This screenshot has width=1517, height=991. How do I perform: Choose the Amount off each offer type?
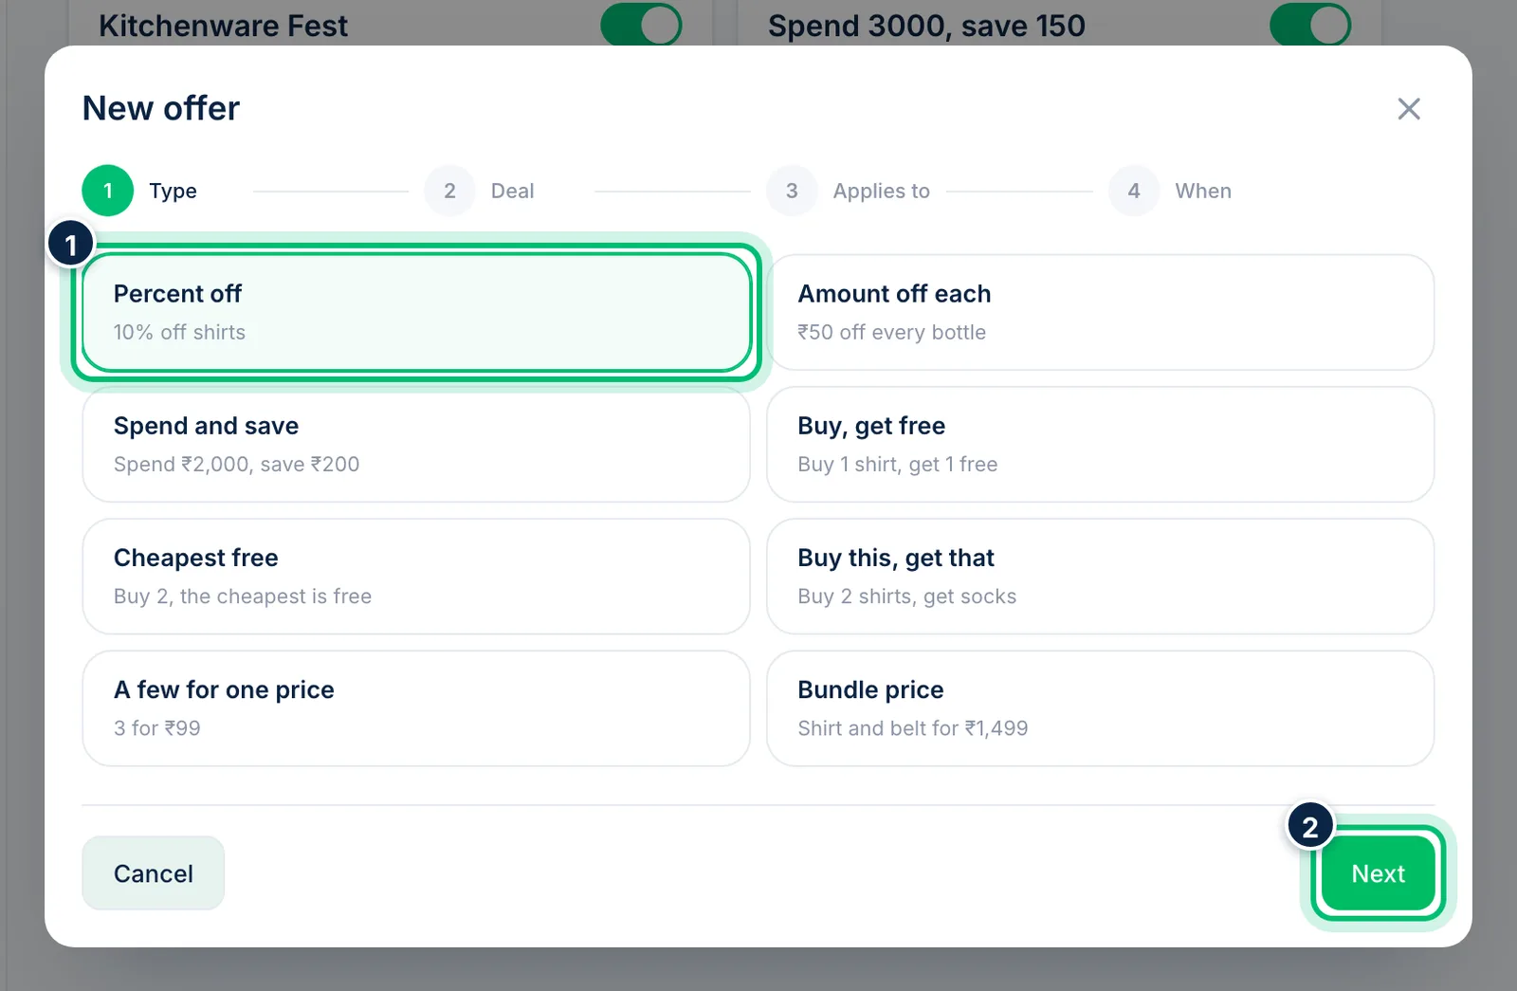click(1100, 312)
